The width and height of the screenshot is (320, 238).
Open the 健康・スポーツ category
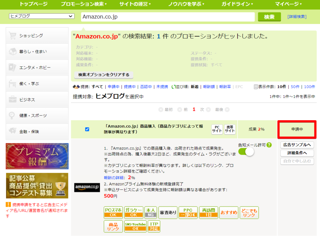(37, 115)
